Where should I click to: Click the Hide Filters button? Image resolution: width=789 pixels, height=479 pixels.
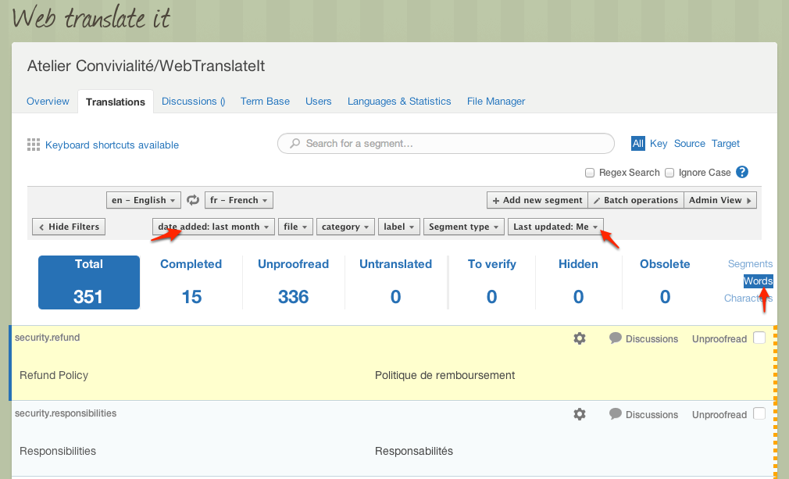[x=69, y=227]
